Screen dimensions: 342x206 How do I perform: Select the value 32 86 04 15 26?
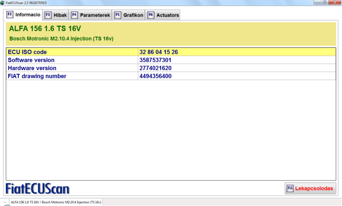tap(159, 52)
